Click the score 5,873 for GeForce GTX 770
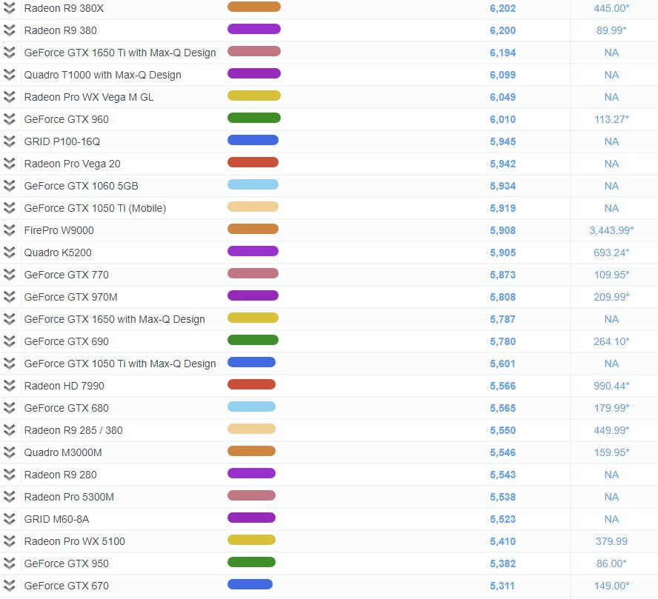Image resolution: width=658 pixels, height=599 pixels. 502,275
